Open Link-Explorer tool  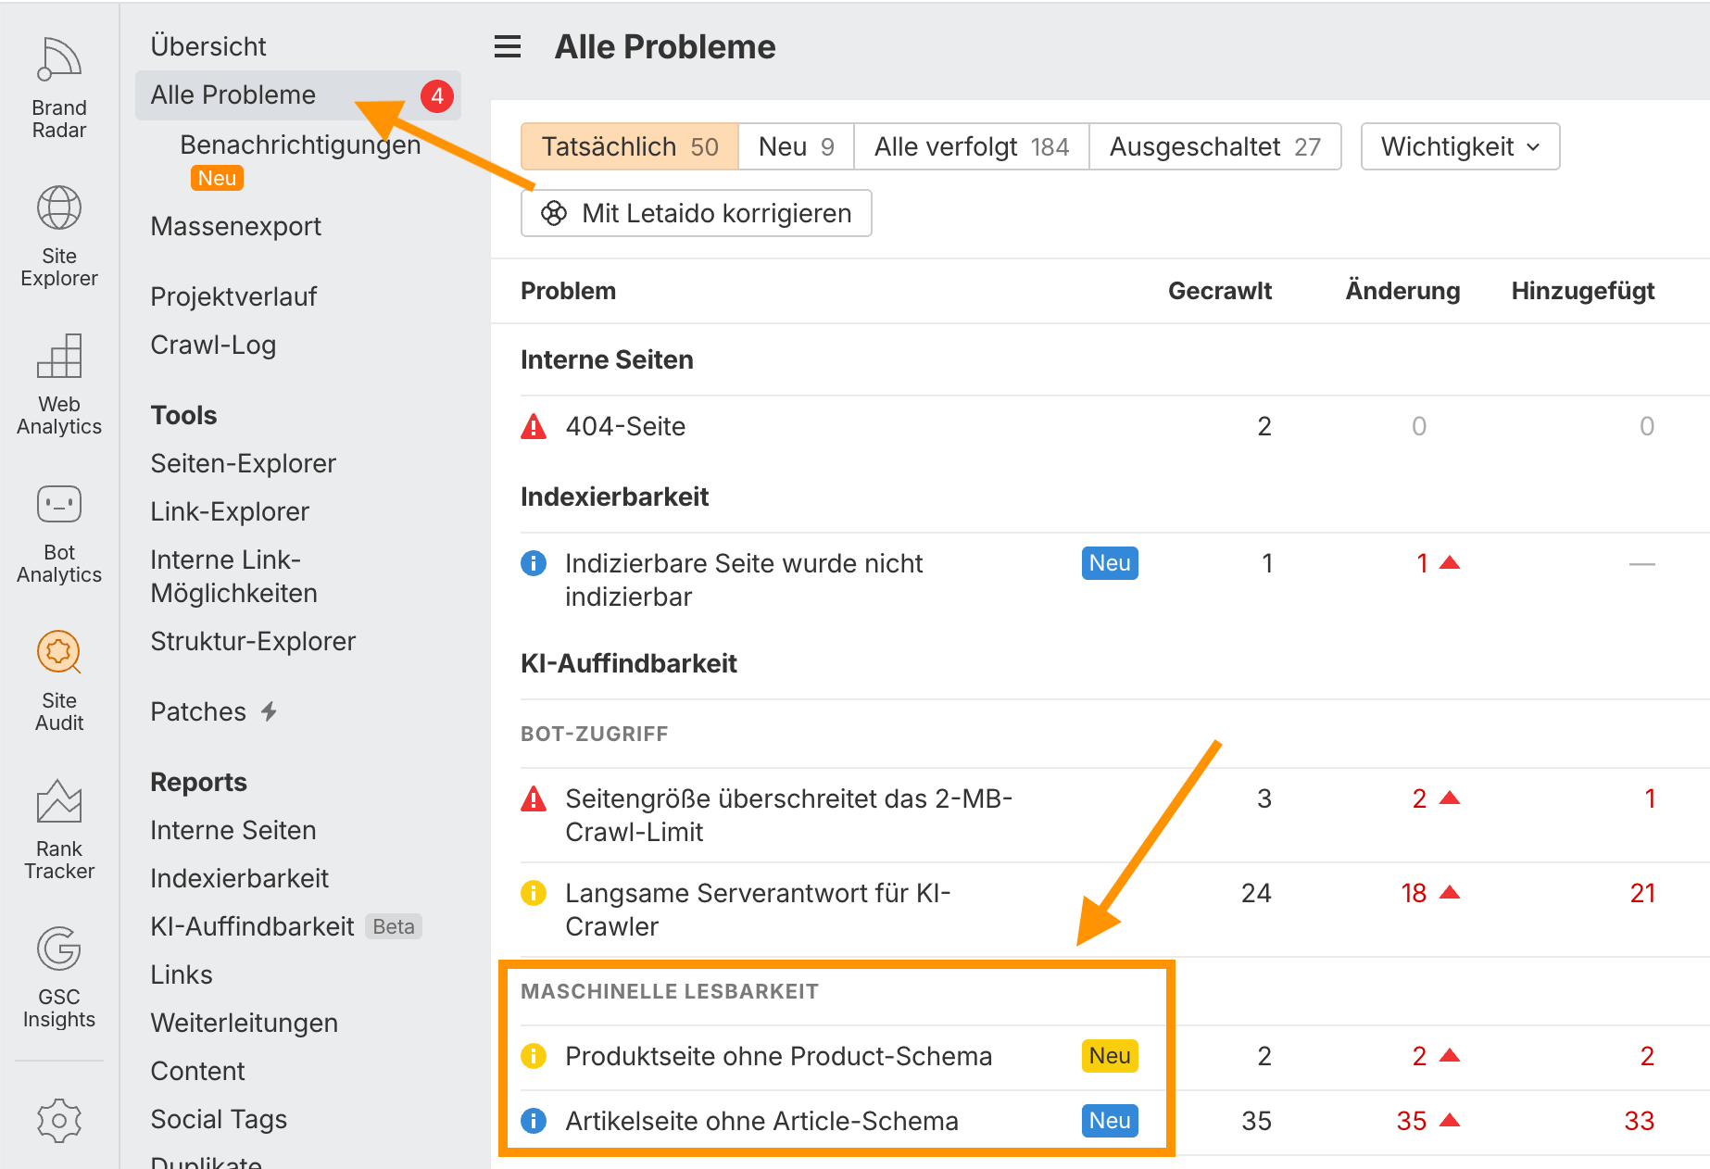230,511
